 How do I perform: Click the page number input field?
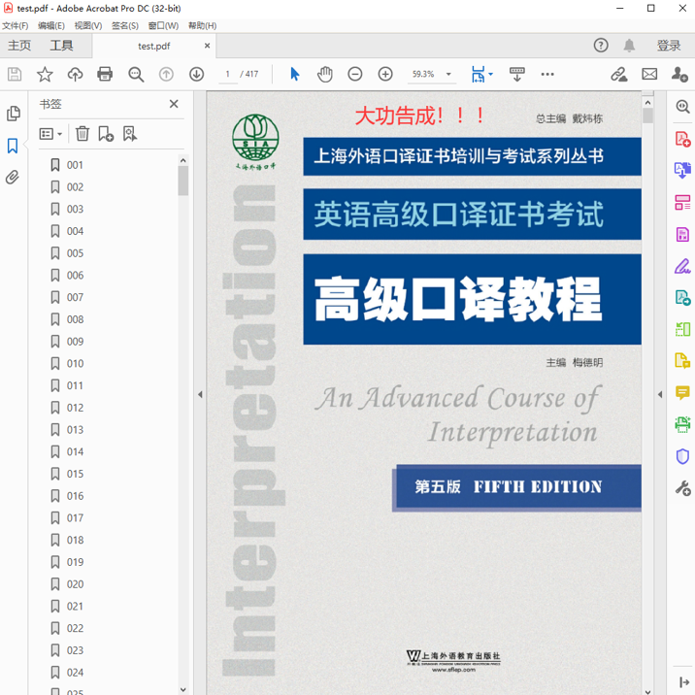tap(228, 74)
